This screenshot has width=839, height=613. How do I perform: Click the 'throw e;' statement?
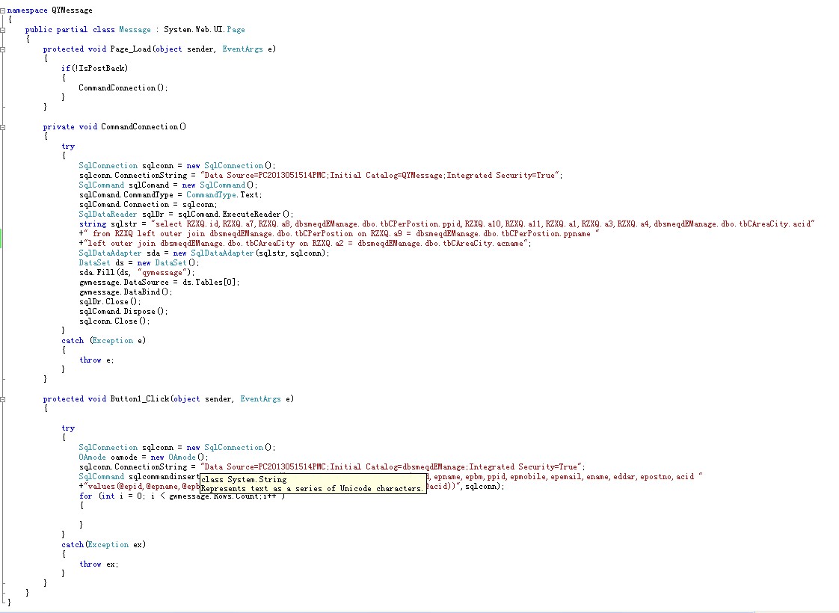[96, 360]
